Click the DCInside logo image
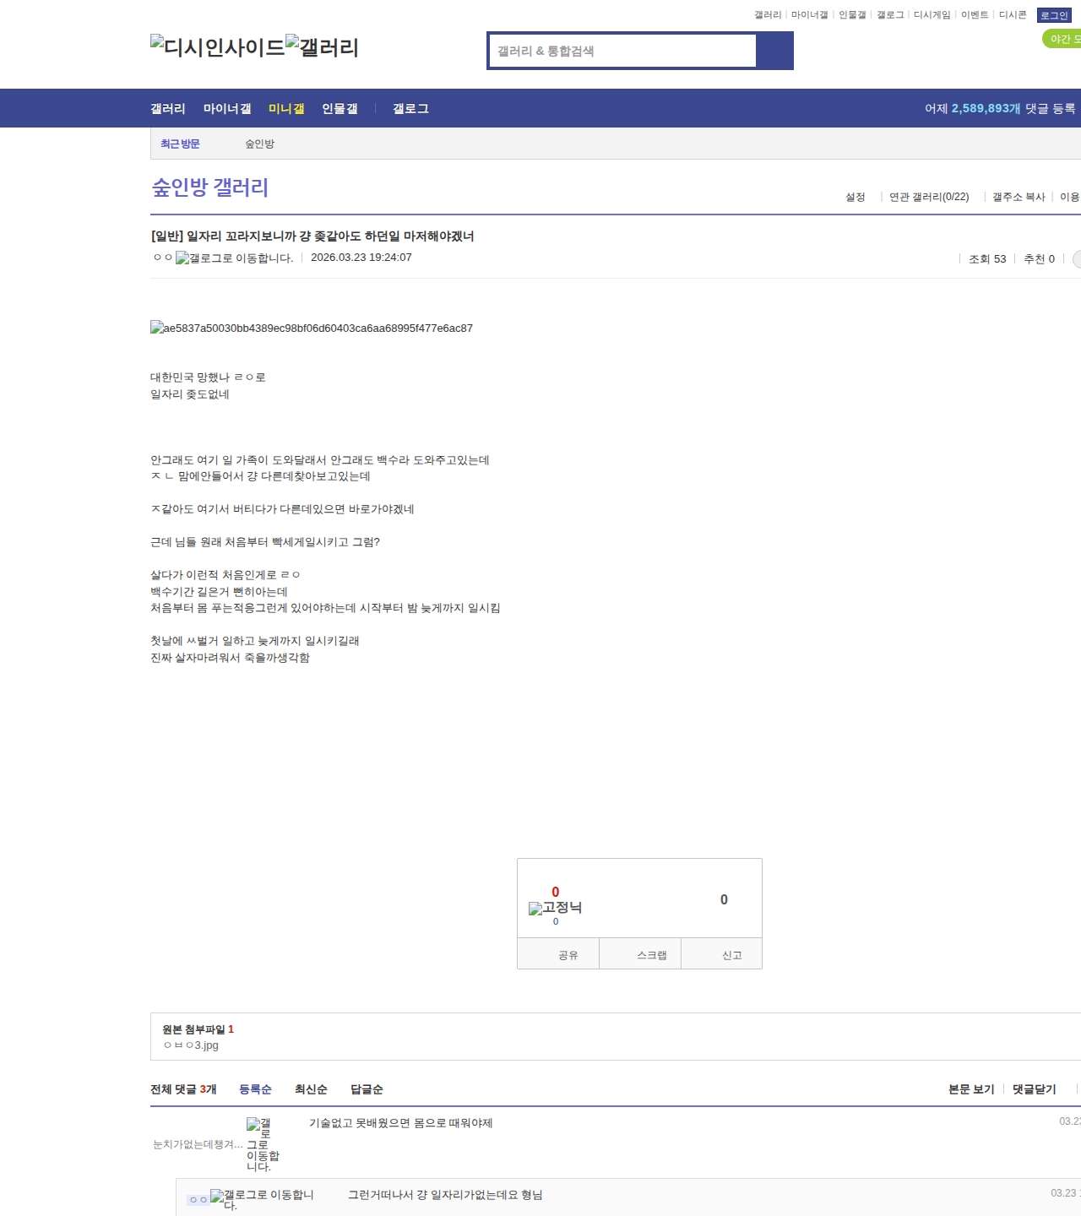Viewport: 1081px width, 1216px height. 217,47
